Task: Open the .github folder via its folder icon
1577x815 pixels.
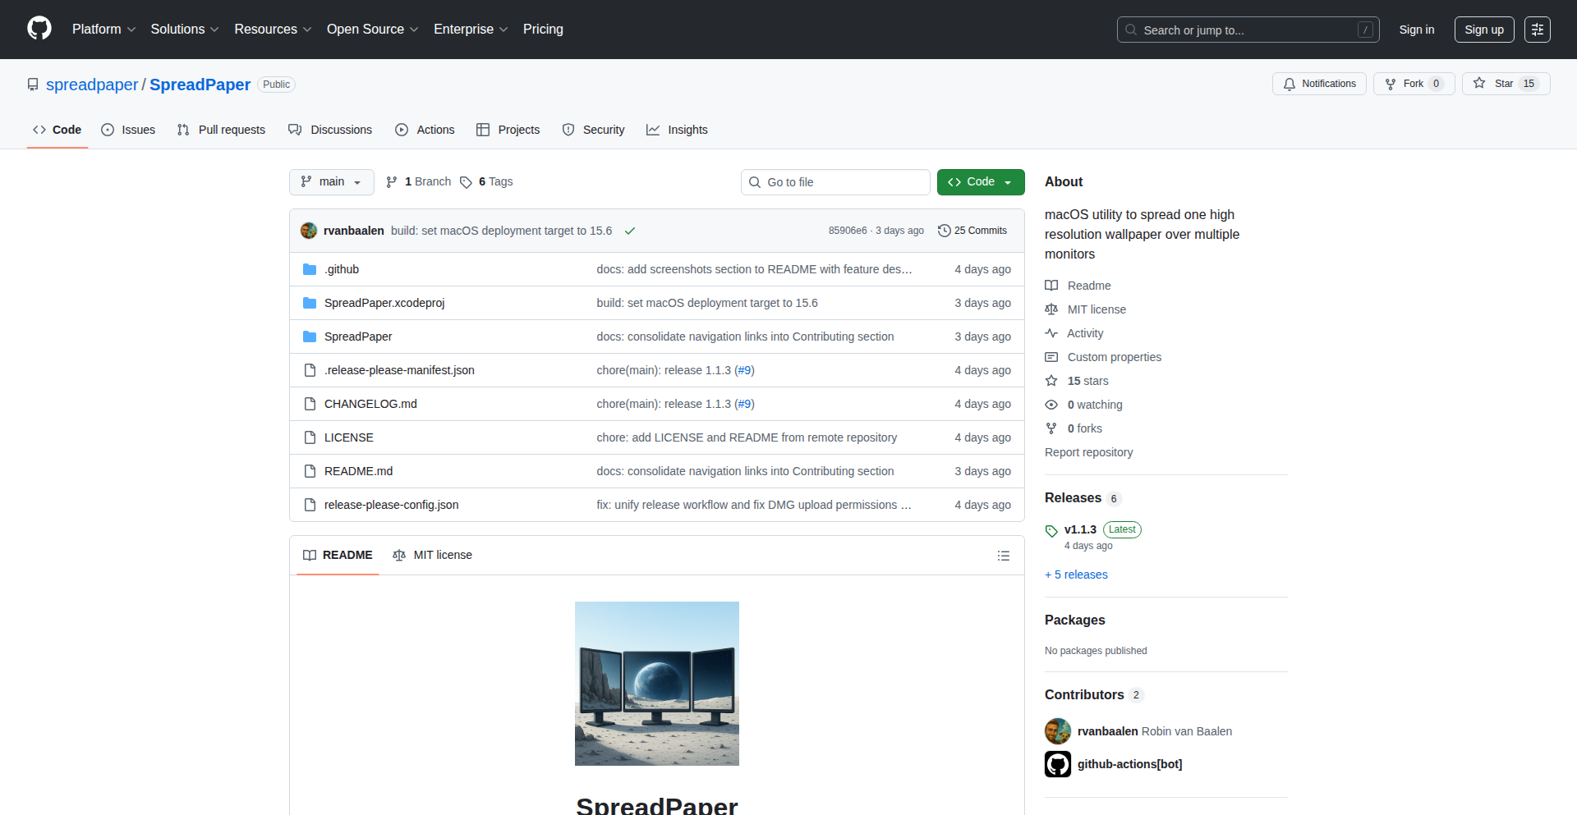Action: point(310,268)
